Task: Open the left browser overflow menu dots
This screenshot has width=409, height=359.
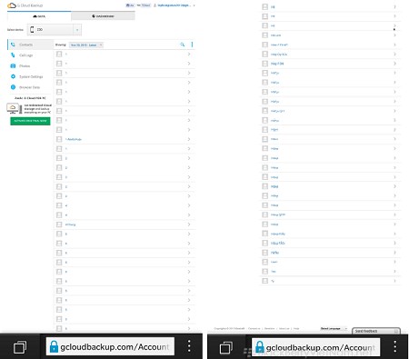Action: [x=189, y=346]
